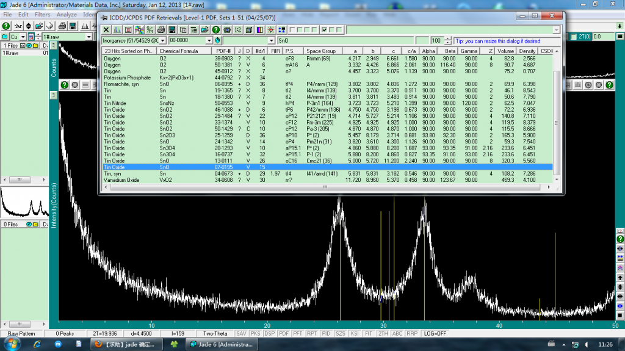
Task: Open the 00-0000 PDF number dropdown
Action: click(x=209, y=40)
